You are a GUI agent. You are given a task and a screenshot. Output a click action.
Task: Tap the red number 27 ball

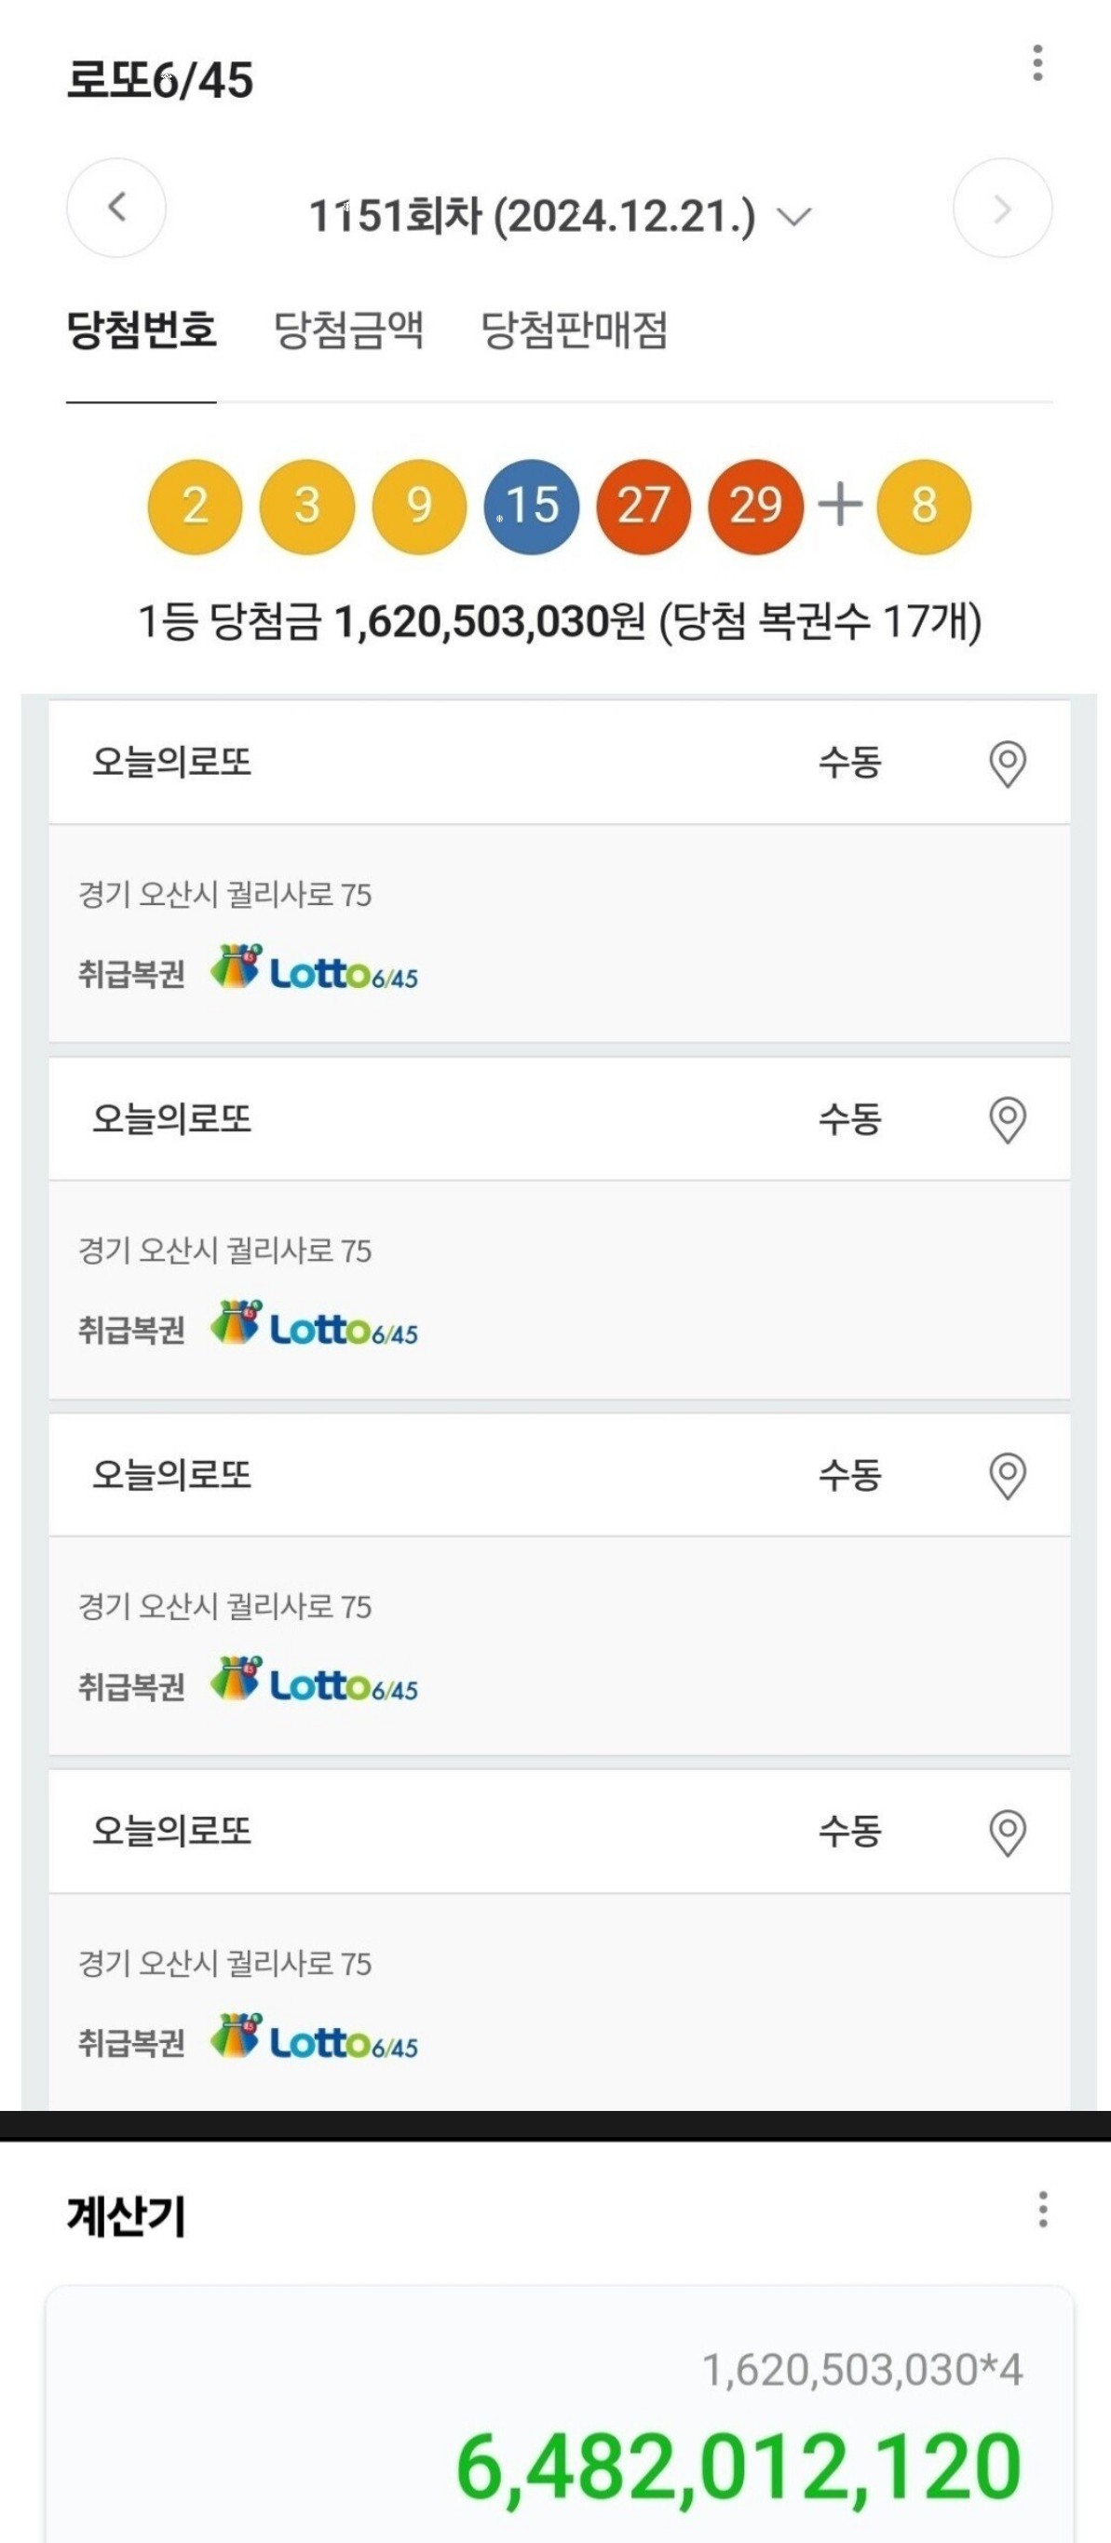click(x=644, y=507)
